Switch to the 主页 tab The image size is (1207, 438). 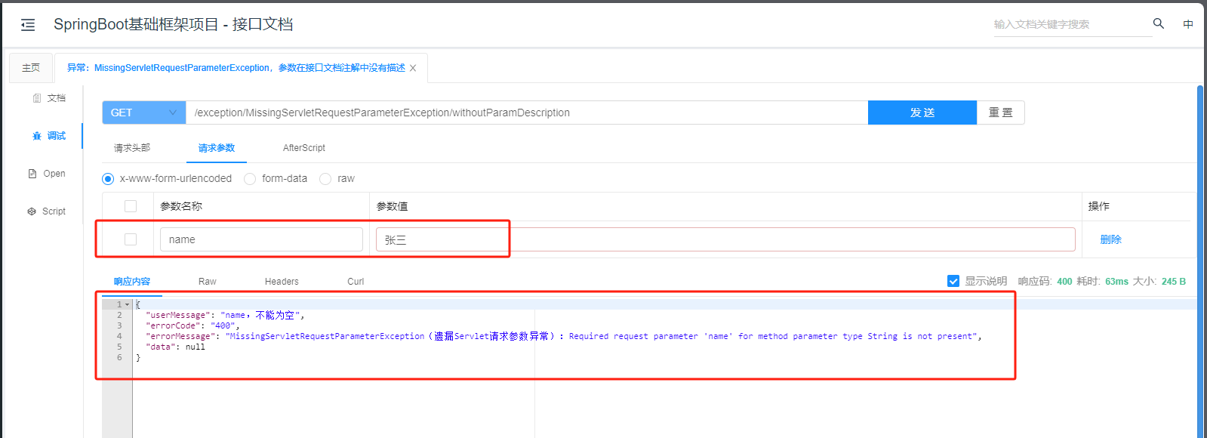point(31,68)
